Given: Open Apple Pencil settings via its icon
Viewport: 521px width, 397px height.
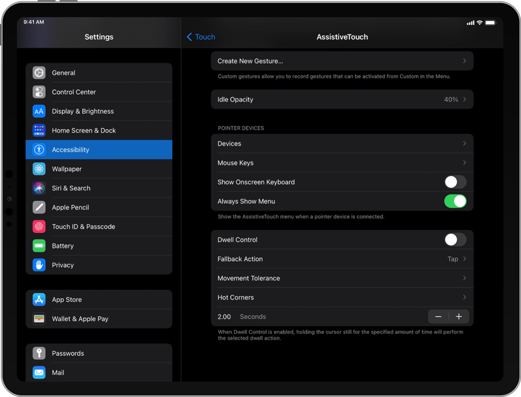Looking at the screenshot, I should (39, 207).
